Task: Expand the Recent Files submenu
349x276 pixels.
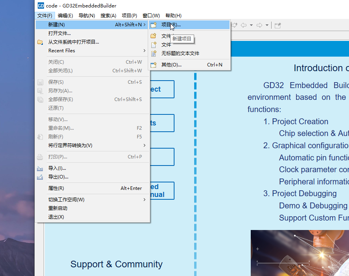Action: pos(144,51)
